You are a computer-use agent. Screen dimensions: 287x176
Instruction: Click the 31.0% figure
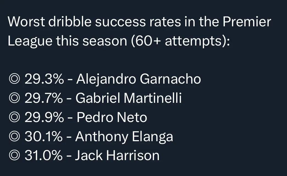tap(43, 155)
